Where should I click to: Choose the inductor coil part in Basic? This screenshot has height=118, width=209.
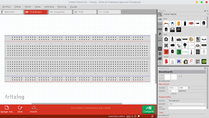(x=191, y=24)
